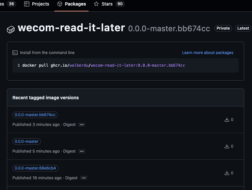Open the 0.0.0-master tag link

(x=27, y=142)
